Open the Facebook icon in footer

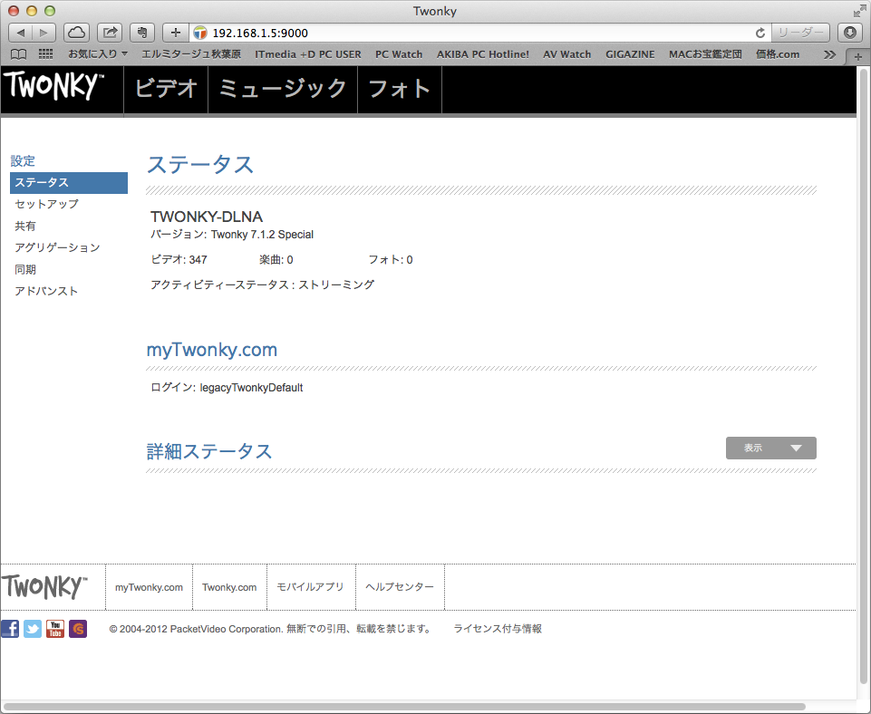coord(10,629)
